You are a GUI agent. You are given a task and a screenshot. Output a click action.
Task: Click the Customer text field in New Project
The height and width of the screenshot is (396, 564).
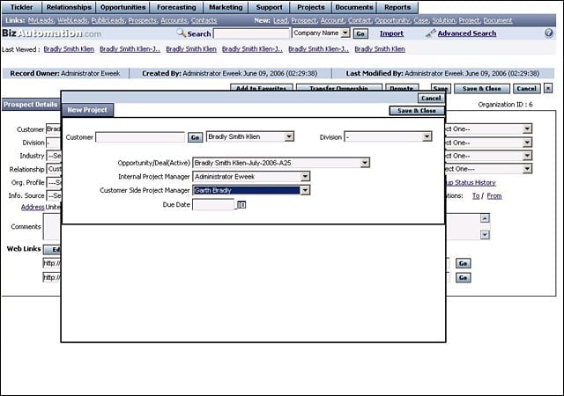click(x=140, y=137)
